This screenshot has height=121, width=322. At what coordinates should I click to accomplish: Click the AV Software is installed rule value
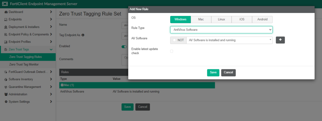click(x=136, y=91)
